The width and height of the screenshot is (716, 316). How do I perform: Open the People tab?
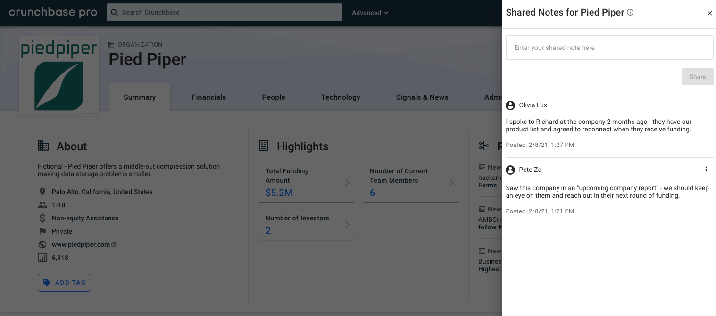[x=274, y=97]
